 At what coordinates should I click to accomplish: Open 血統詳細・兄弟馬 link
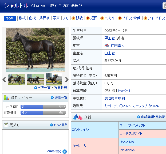point(153,117)
